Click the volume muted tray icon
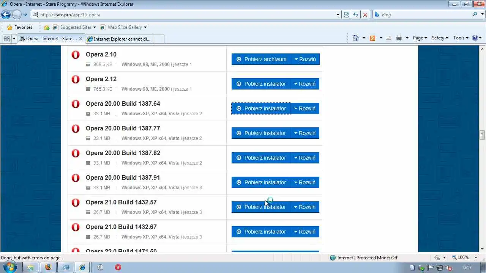 (x=449, y=268)
